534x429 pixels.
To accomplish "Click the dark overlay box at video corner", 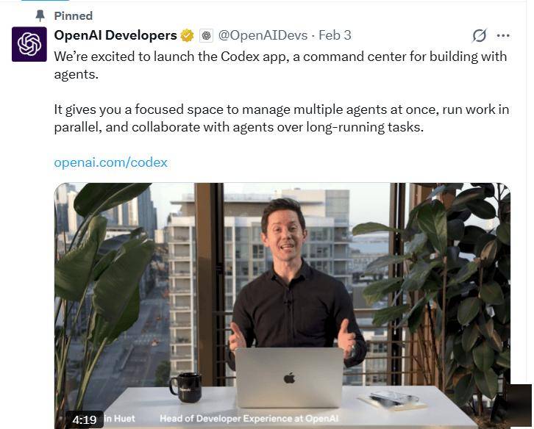I will tap(519, 405).
